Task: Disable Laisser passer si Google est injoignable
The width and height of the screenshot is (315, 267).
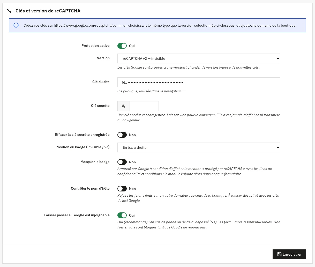Action: tap(122, 215)
